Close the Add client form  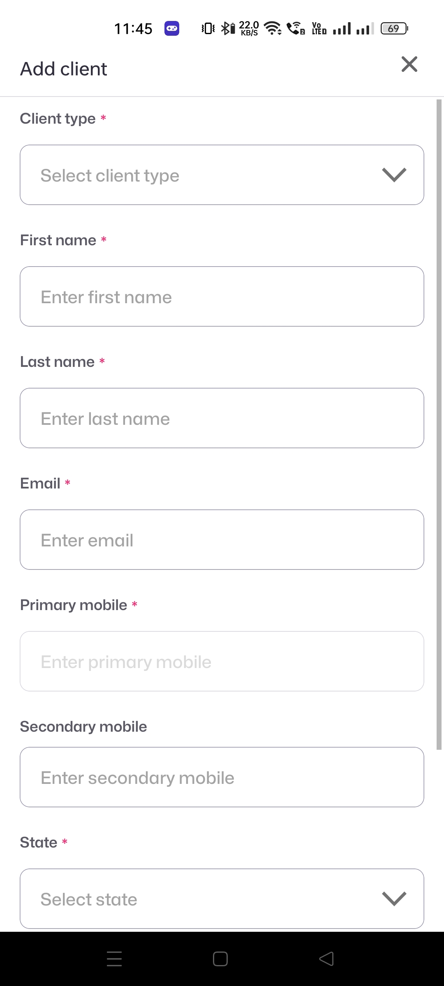(409, 65)
